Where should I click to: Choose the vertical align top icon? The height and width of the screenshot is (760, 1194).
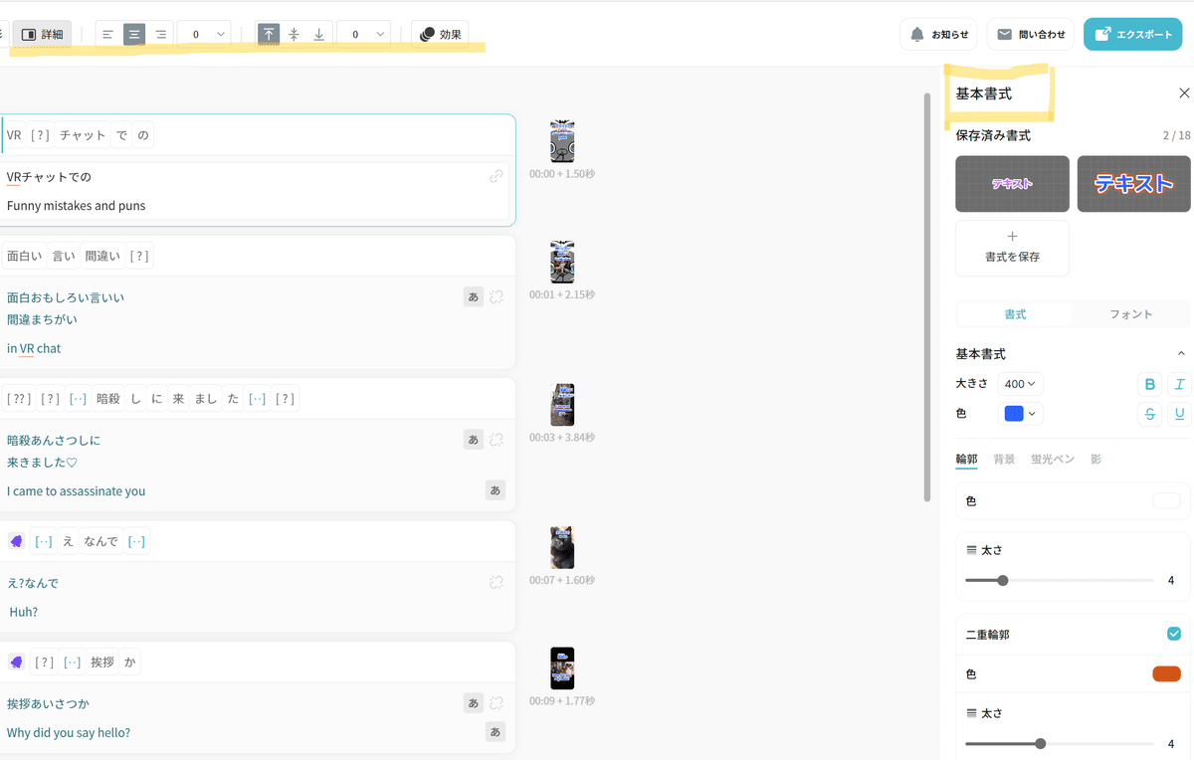[269, 35]
